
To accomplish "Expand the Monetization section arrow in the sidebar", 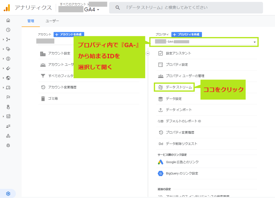I will [3, 59].
